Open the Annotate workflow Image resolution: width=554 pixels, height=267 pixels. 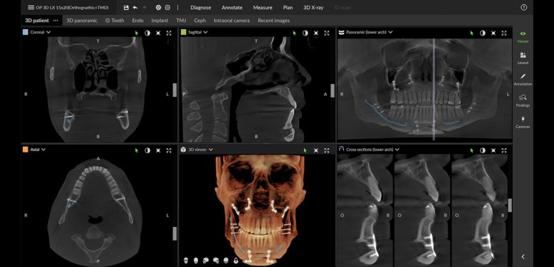point(232,7)
